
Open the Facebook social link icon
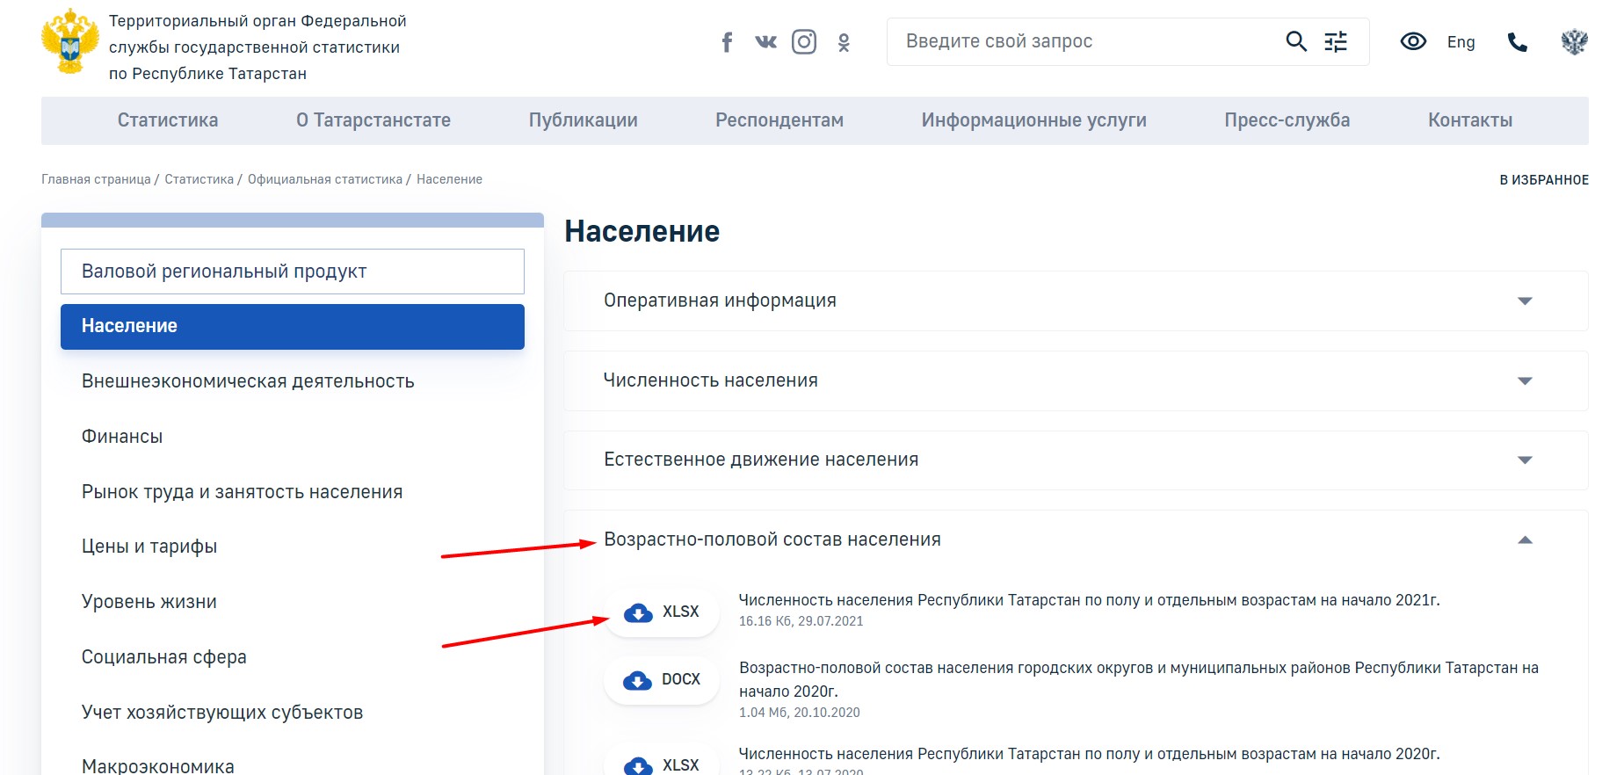tap(727, 42)
